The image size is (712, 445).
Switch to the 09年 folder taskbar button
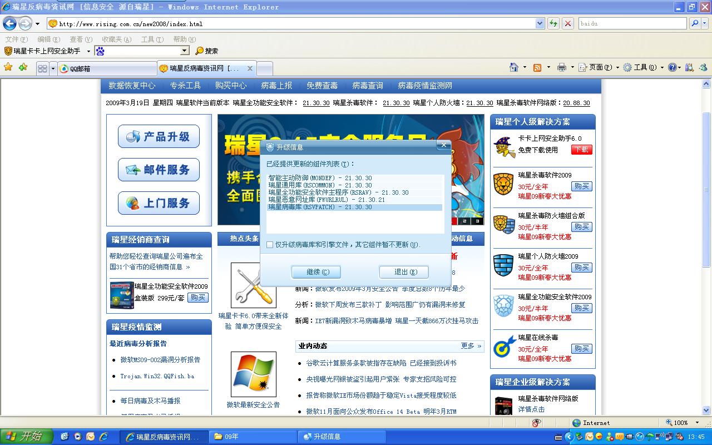(253, 437)
